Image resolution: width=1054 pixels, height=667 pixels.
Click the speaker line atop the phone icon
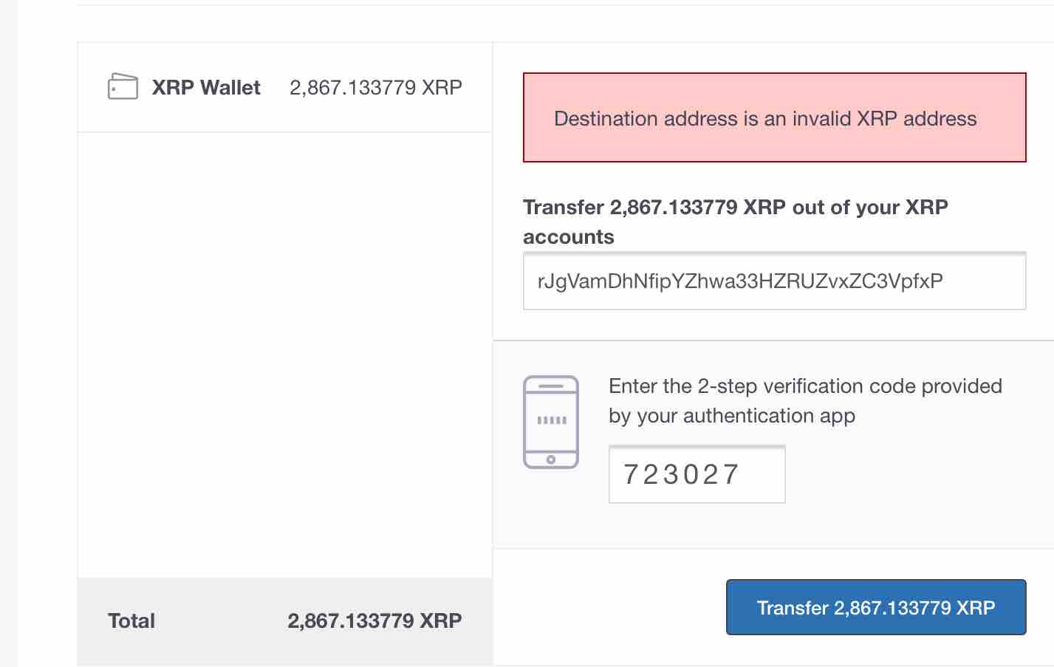pyautogui.click(x=550, y=386)
